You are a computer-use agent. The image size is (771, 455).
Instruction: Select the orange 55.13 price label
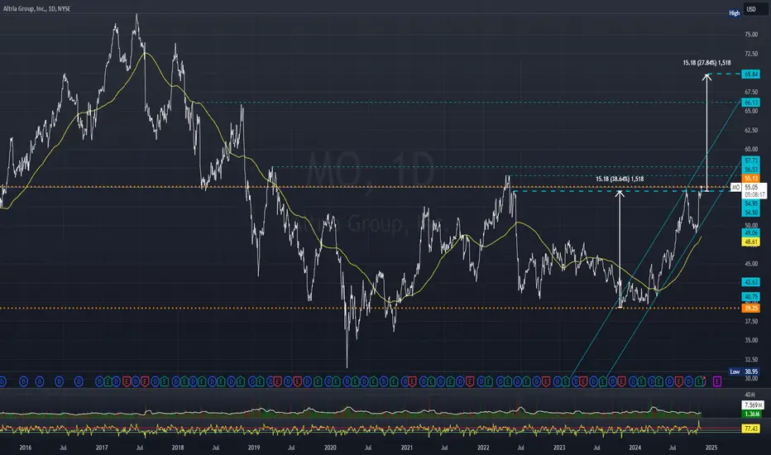[x=751, y=178]
